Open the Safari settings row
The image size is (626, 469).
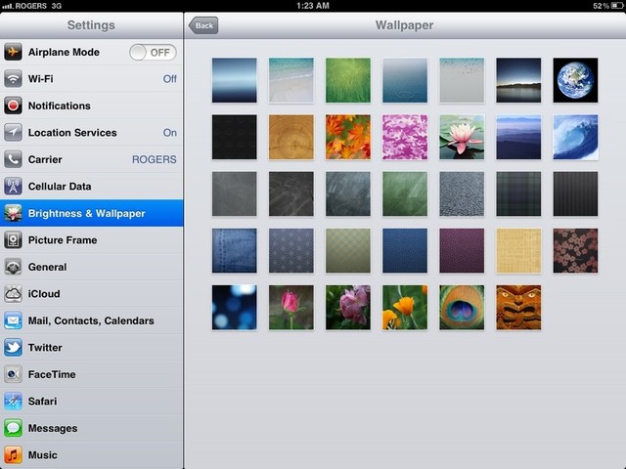pyautogui.click(x=91, y=401)
